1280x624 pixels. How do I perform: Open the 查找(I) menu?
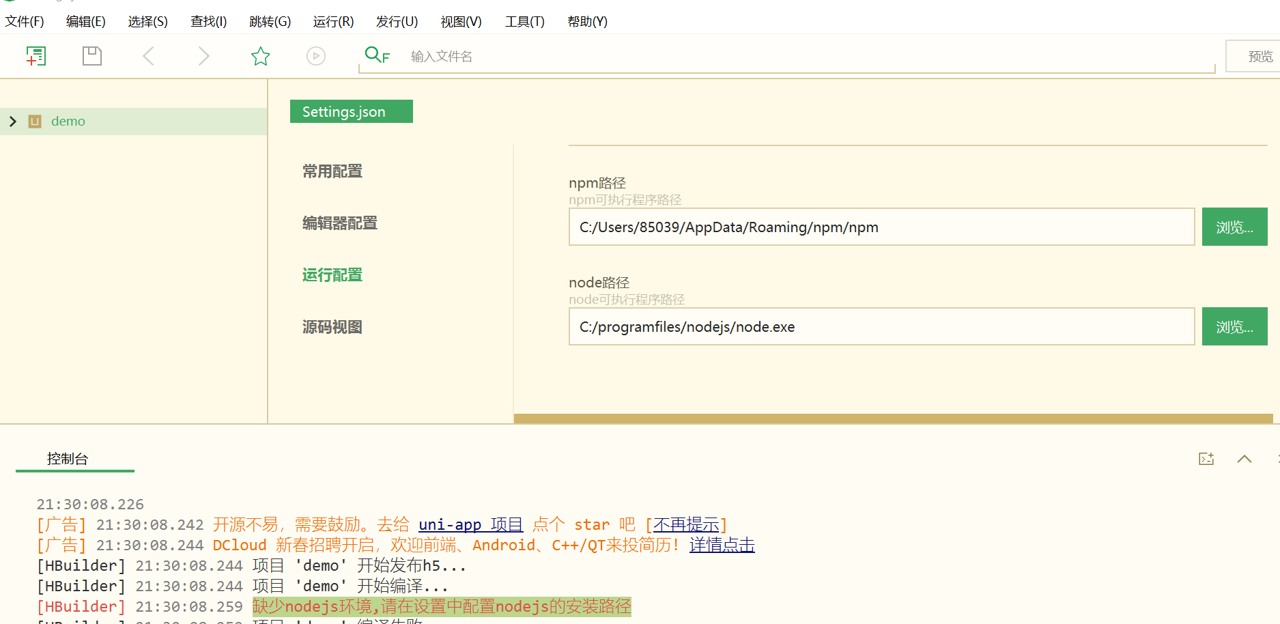click(209, 22)
